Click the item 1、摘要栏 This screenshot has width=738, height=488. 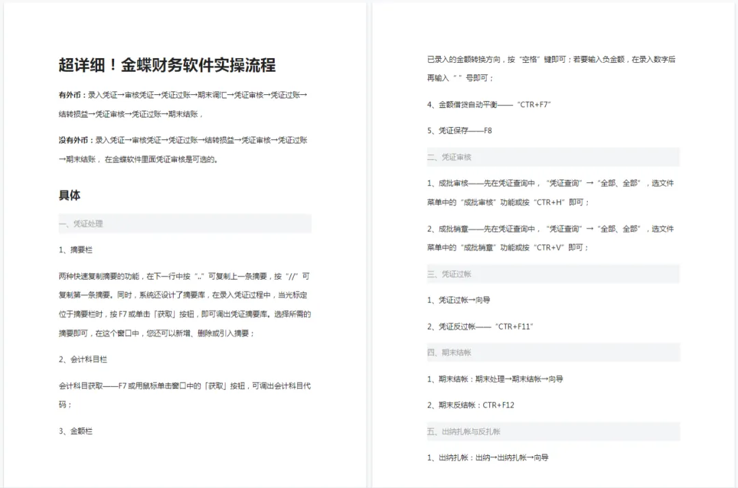click(x=75, y=250)
